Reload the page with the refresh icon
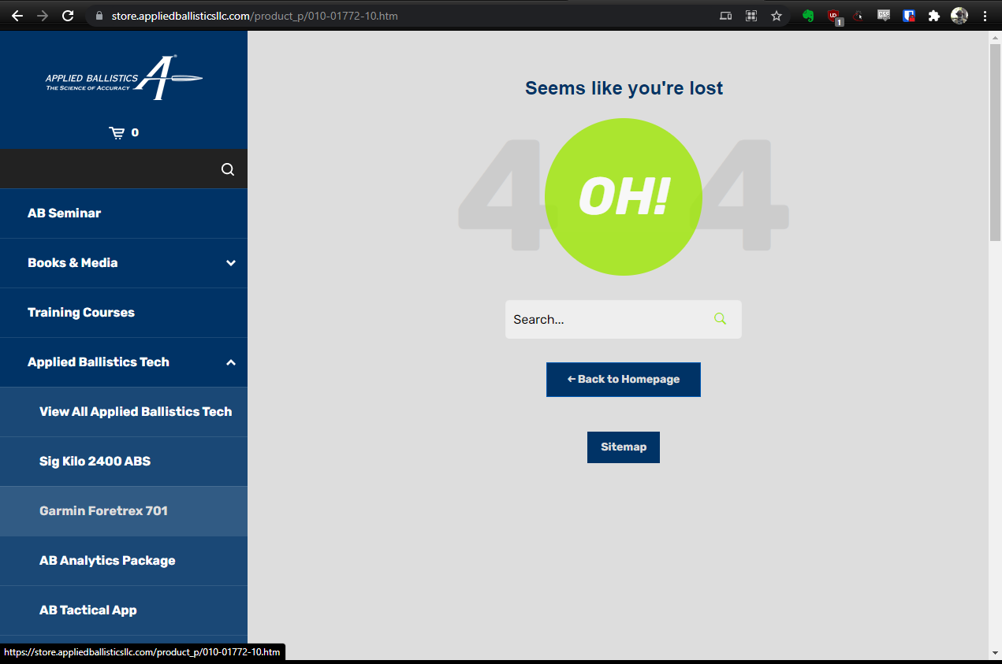Screen dimensions: 1002x664 point(68,16)
